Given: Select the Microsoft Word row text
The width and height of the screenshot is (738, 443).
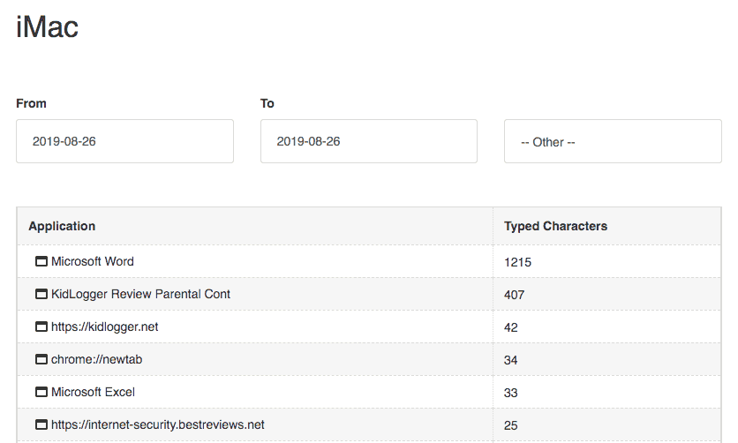Looking at the screenshot, I should (93, 262).
